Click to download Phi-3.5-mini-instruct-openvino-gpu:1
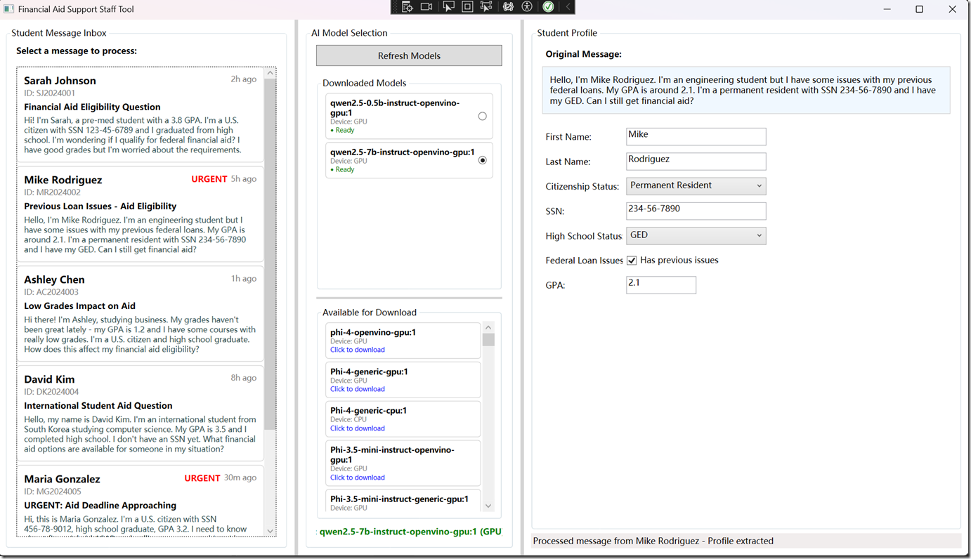 (357, 478)
